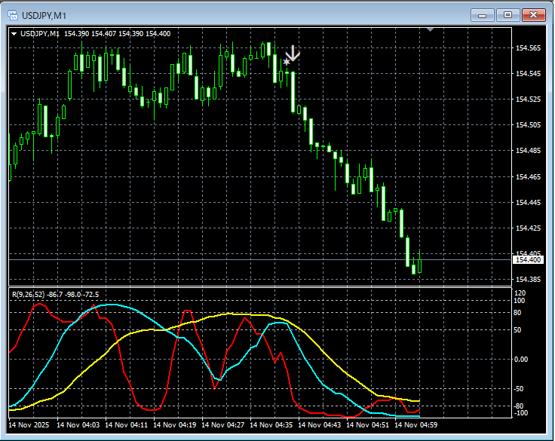Screen dimensions: 555x441
Task: Click the 14 Nov 2025 date label
Action: 30,425
